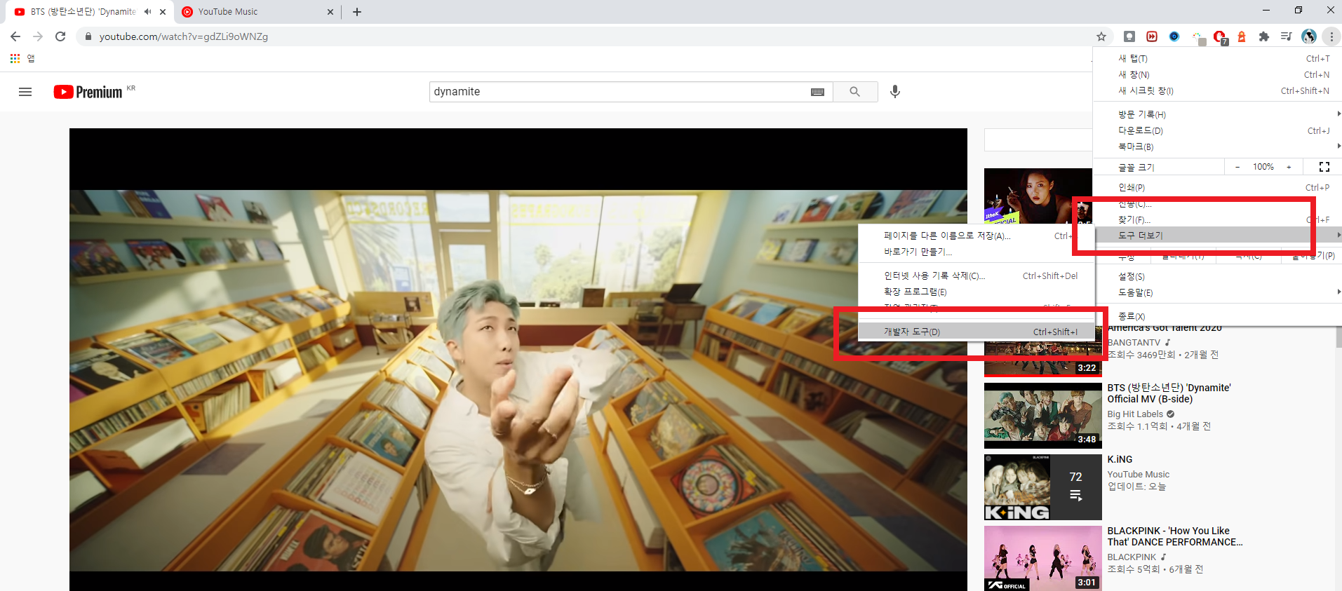Screen dimensions: 1342x591
Task: Switch to the BTS Dynamite tab
Action: point(90,12)
